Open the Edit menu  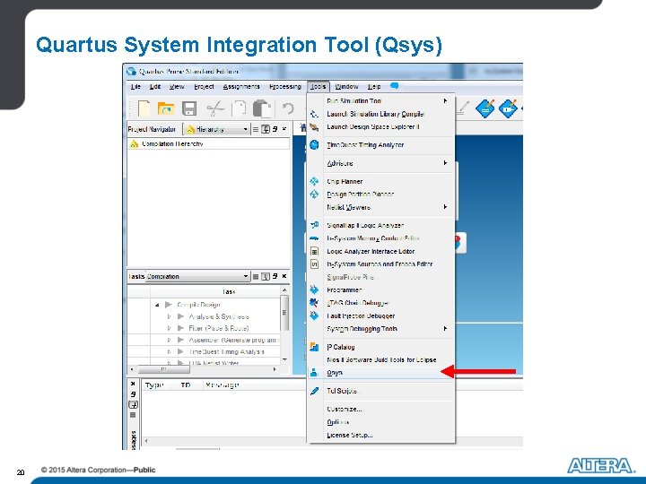[x=155, y=86]
